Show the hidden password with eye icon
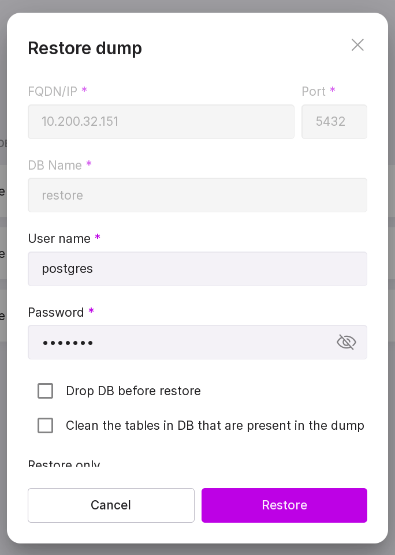 click(346, 342)
